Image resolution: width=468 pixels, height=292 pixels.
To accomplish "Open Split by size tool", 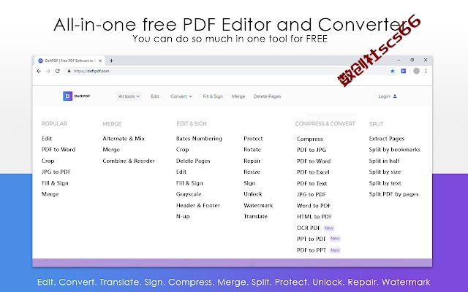I will point(385,172).
